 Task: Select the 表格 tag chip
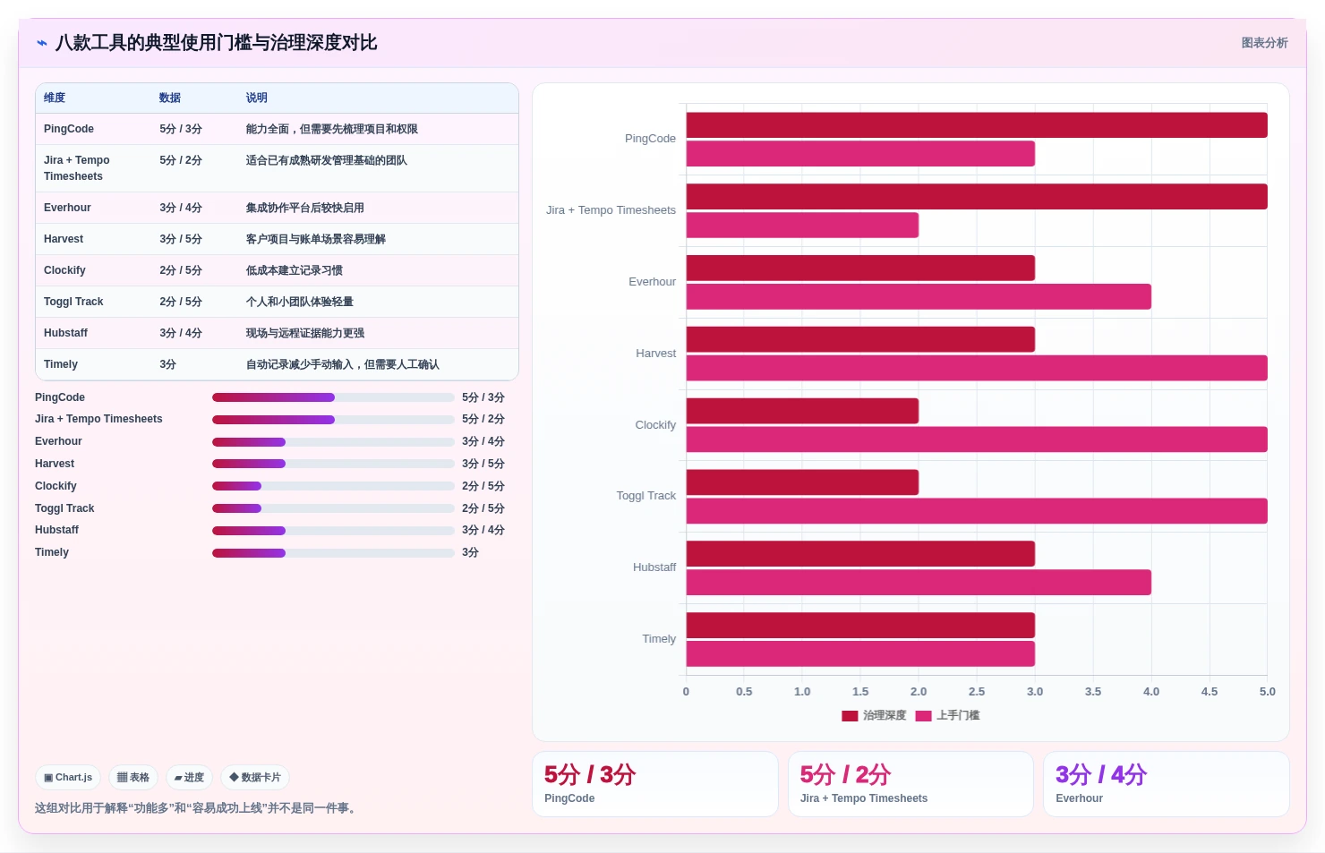click(133, 778)
